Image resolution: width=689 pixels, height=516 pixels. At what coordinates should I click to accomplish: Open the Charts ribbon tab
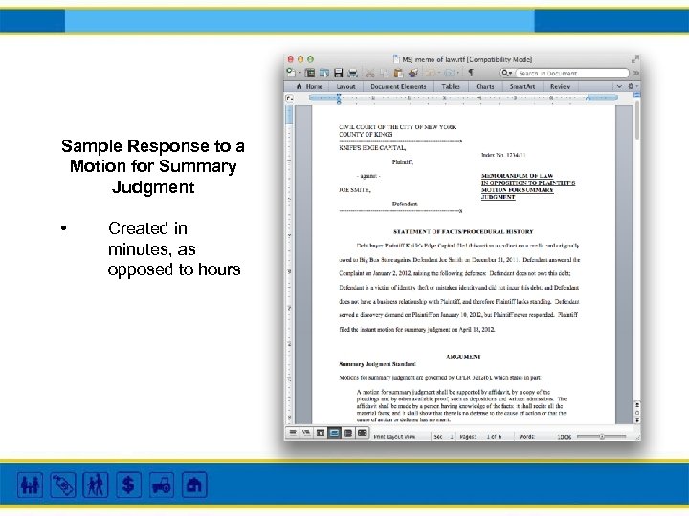tap(485, 86)
